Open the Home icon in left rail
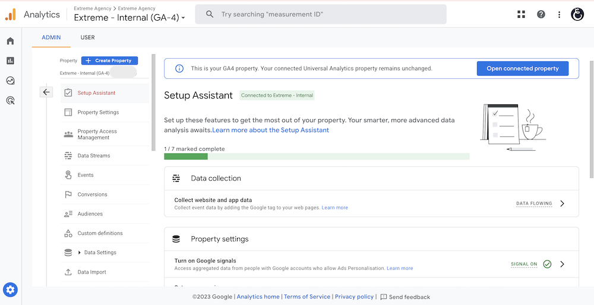 pos(10,41)
